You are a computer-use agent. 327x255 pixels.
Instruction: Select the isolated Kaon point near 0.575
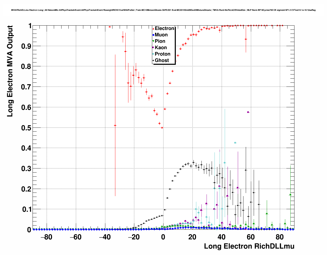pos(248,112)
